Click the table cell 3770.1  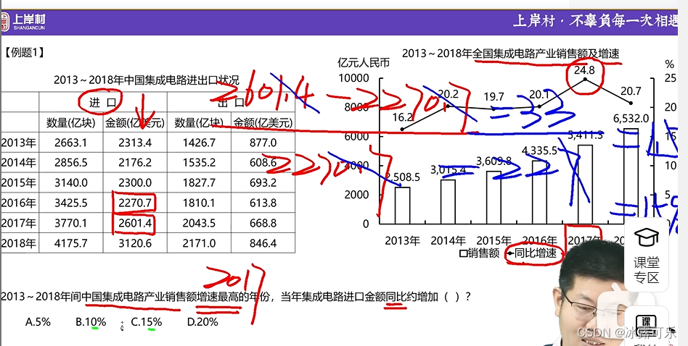pos(71,223)
